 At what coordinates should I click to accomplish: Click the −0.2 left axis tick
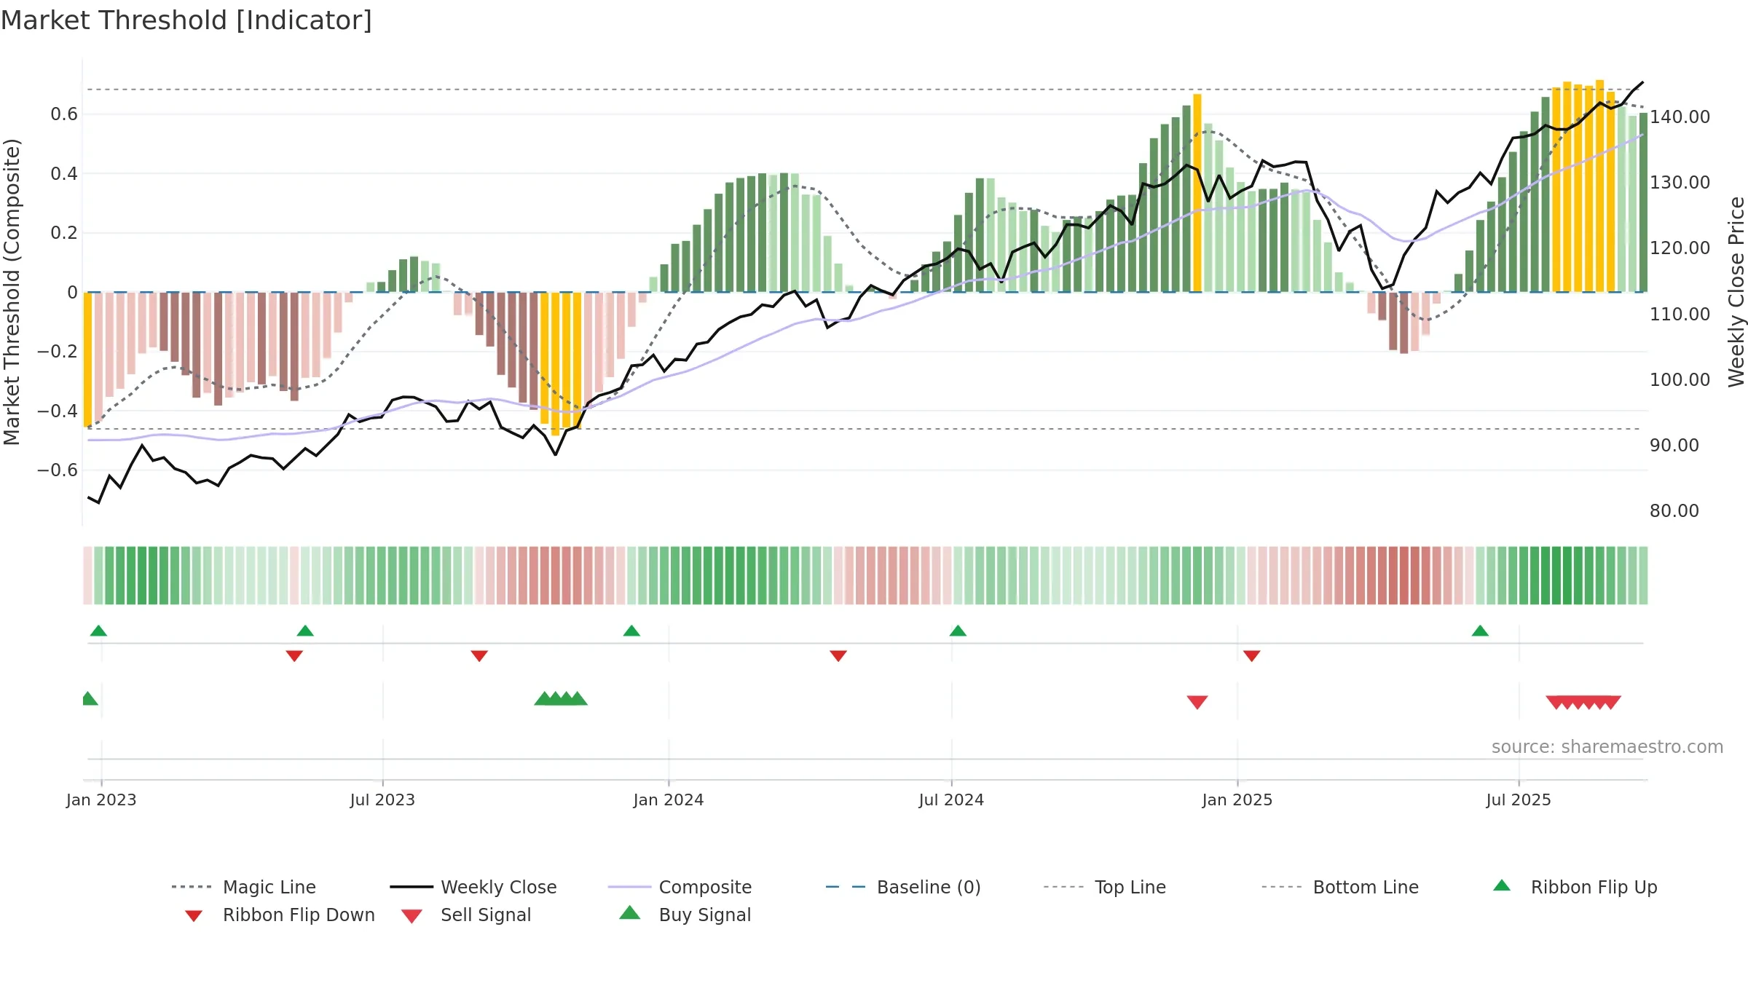[x=58, y=352]
